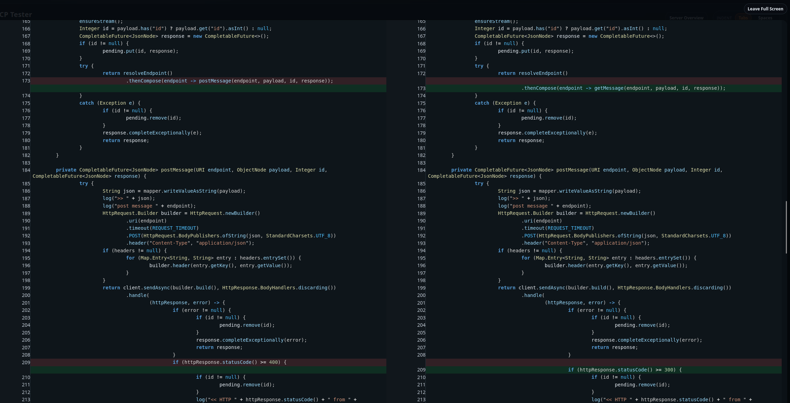This screenshot has height=403, width=790.
Task: Click the empty red placeholder row above right line 209
Action: [x=602, y=362]
